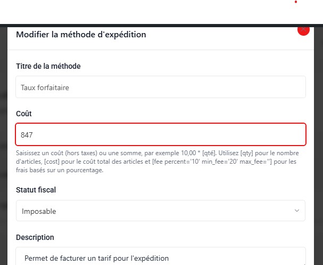The image size is (323, 265).
Task: Focus the Titre de la méthode field
Action: 160,87
